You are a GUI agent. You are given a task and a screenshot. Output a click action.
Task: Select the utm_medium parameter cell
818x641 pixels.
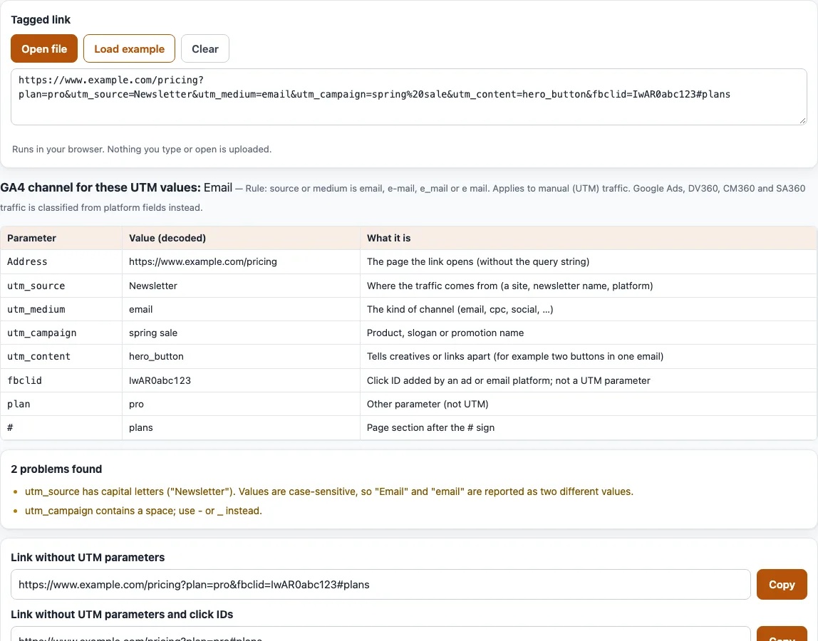[61, 309]
